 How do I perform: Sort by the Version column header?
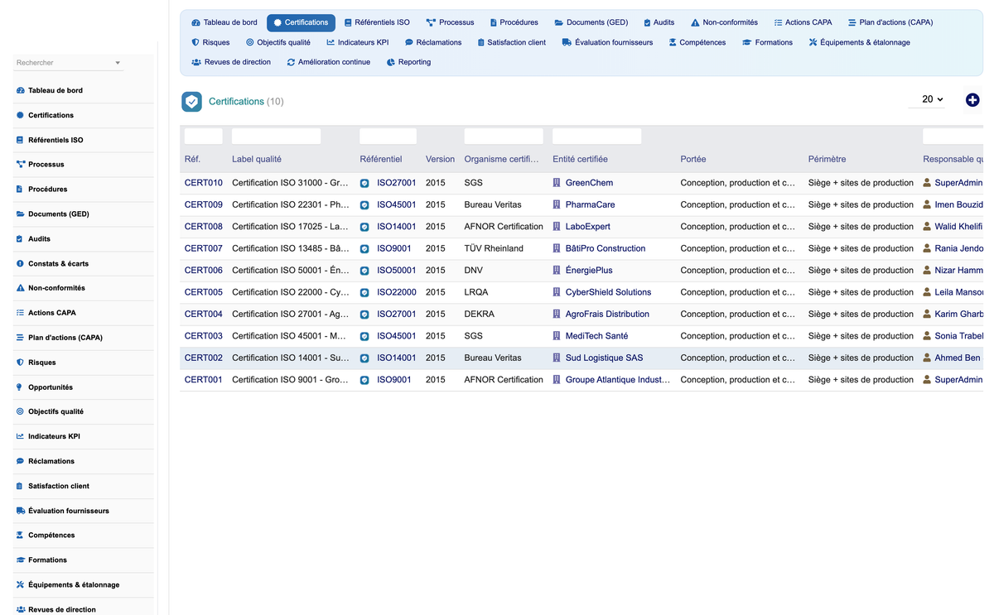click(440, 159)
